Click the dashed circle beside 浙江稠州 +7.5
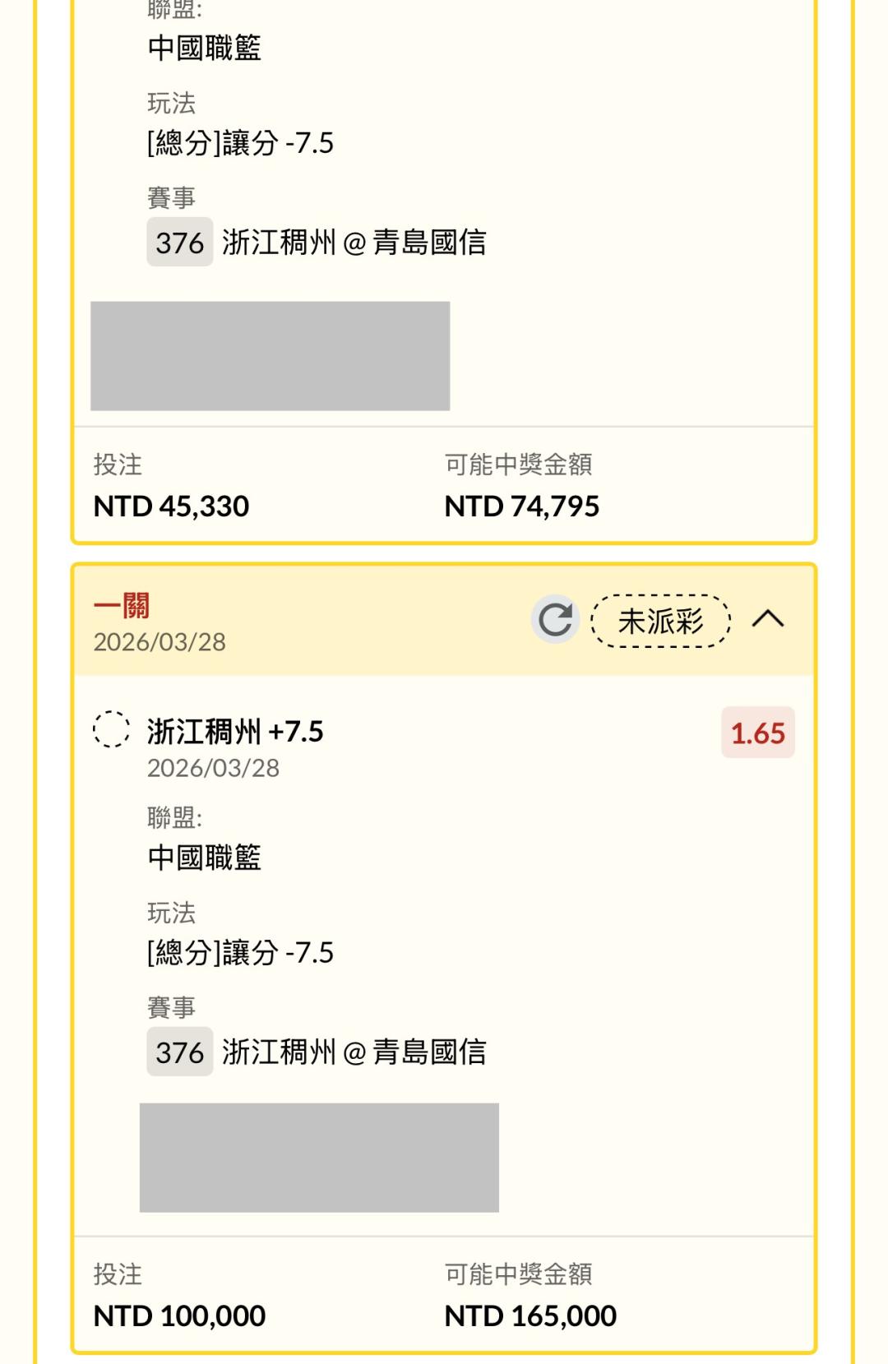This screenshot has width=888, height=1364. pyautogui.click(x=111, y=729)
